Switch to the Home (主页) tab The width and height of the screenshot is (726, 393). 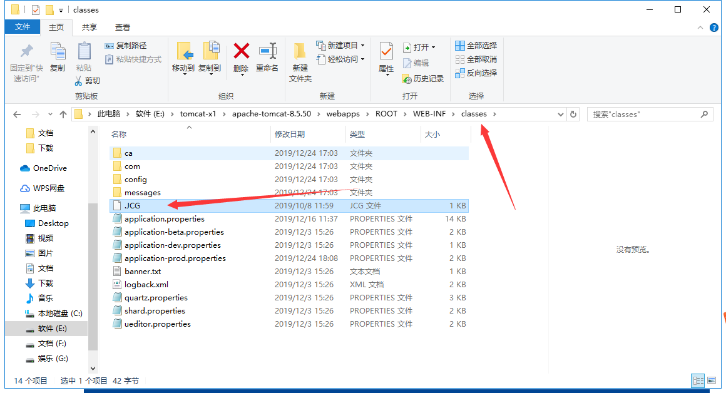(x=56, y=28)
